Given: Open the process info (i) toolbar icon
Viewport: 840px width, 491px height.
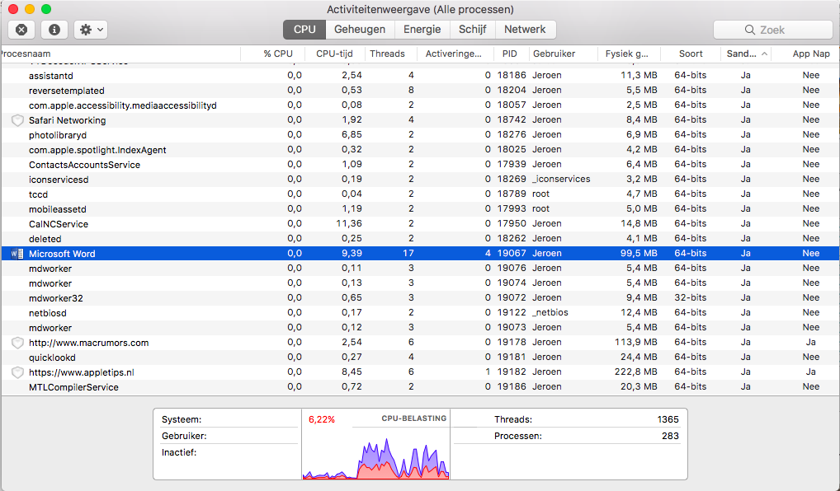Looking at the screenshot, I should tap(54, 30).
